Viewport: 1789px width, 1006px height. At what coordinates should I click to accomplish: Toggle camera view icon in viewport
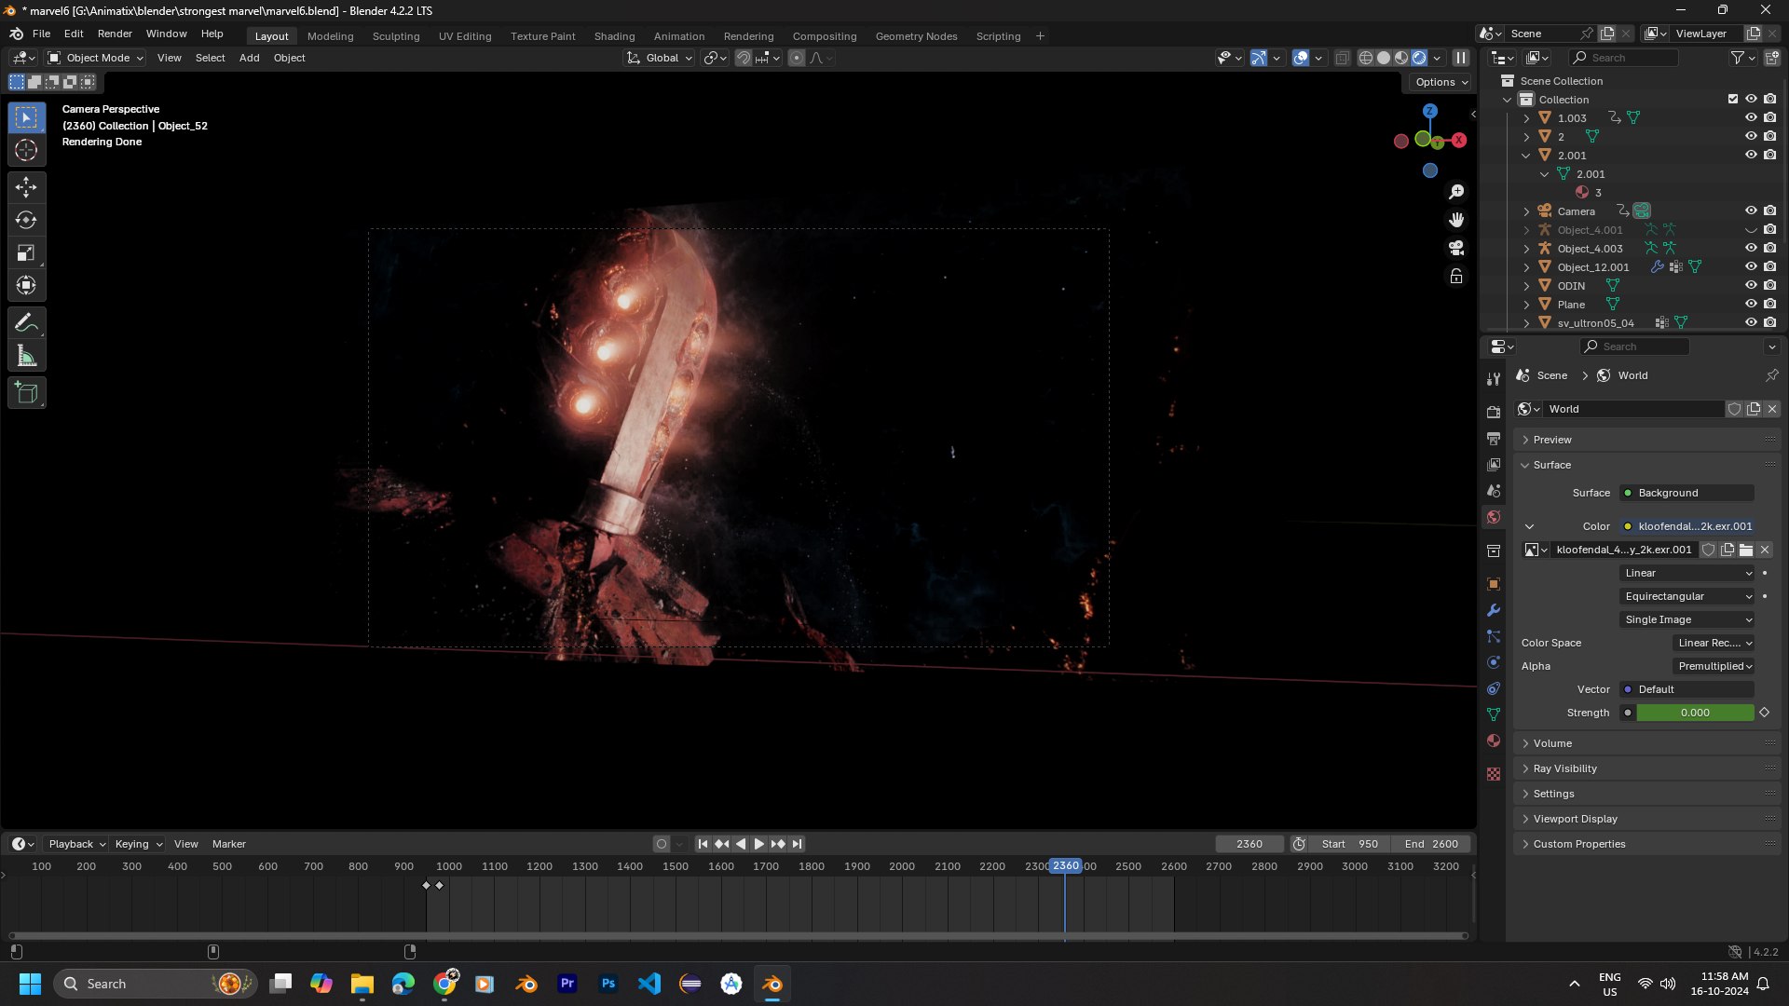tap(1456, 248)
